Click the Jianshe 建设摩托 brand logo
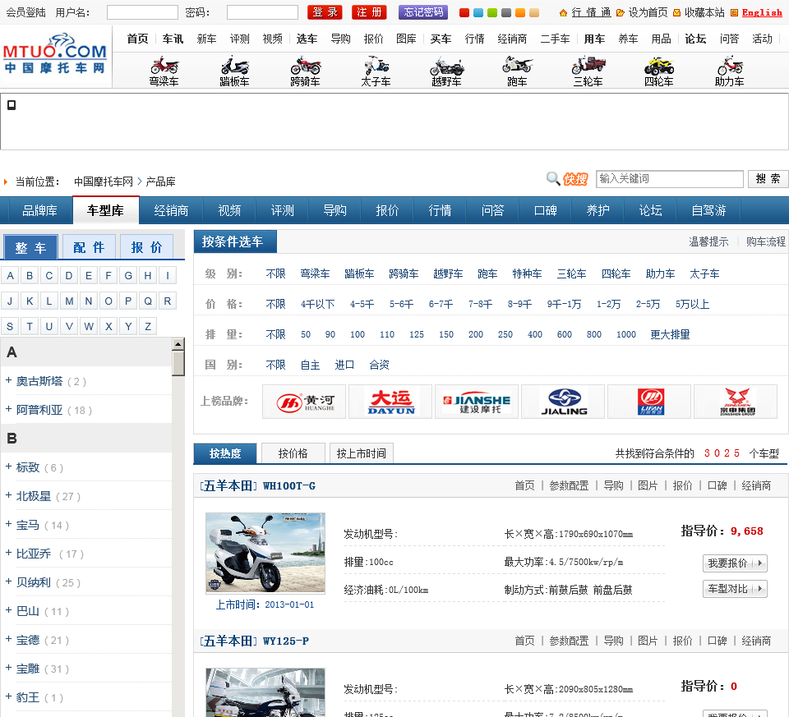Image resolution: width=789 pixels, height=717 pixels. point(477,402)
